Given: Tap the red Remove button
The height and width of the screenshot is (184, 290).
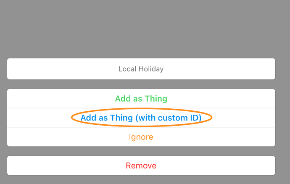Looking at the screenshot, I should 141,166.
